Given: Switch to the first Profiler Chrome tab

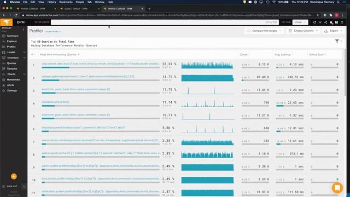Looking at the screenshot, I should coord(36,9).
